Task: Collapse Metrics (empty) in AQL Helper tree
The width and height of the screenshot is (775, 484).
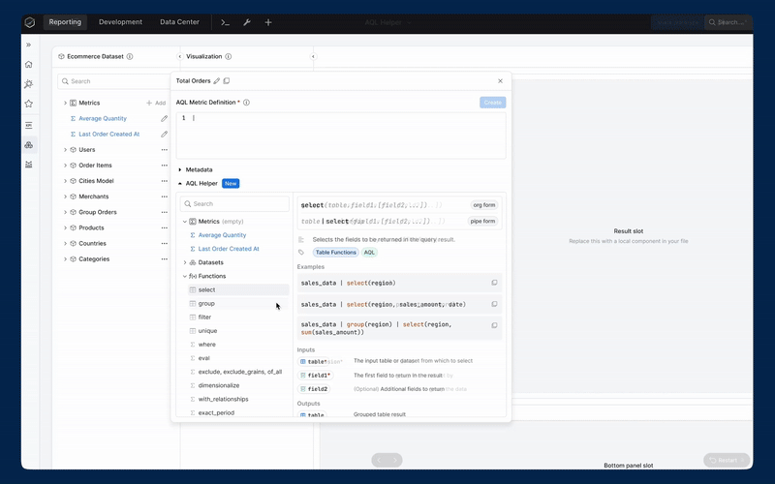Action: pyautogui.click(x=185, y=222)
